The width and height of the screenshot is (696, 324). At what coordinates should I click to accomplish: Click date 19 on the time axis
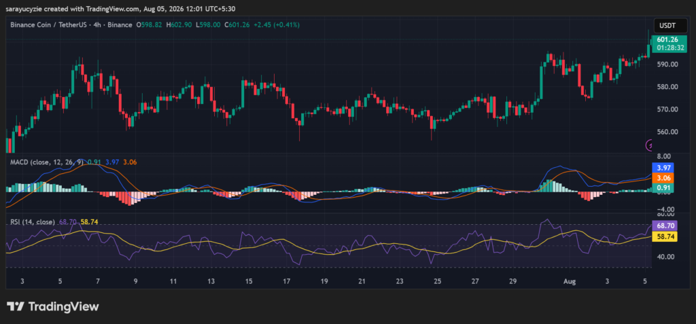click(324, 281)
